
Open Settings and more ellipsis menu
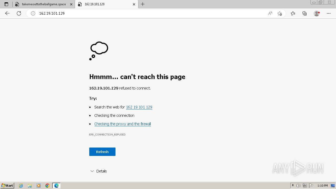329,13
